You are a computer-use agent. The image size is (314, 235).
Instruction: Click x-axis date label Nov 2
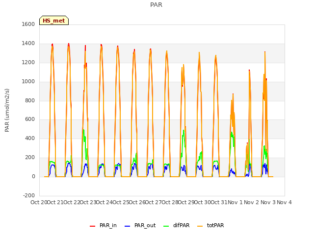pos(252,202)
